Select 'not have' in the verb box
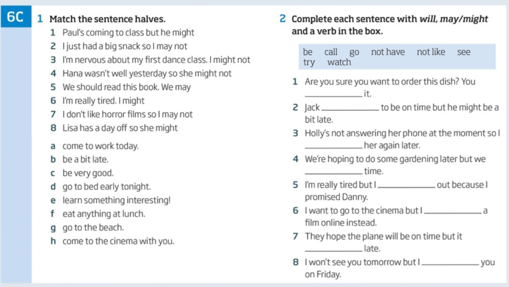Screen dimensions: 509x287 tap(388, 52)
